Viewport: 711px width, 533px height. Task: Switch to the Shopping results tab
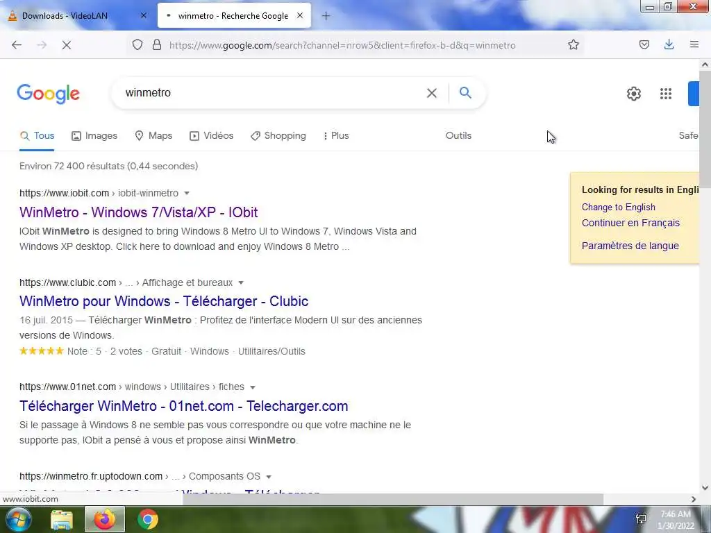click(278, 135)
